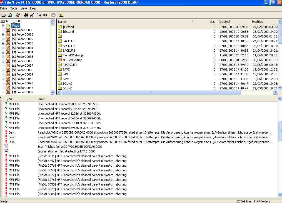The height and width of the screenshot is (203, 282).
Task: Click the folder tree scroll down arrow
Action: 52,92
